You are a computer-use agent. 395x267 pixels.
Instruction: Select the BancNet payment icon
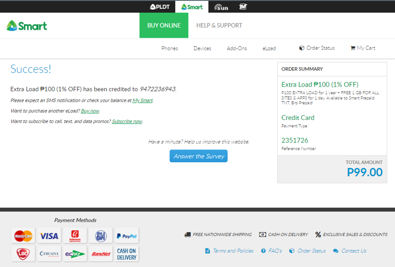click(101, 253)
